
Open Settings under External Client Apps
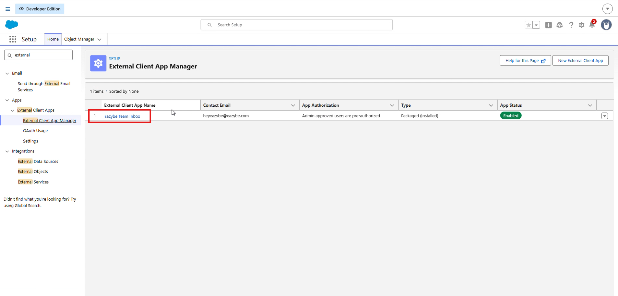pyautogui.click(x=30, y=141)
